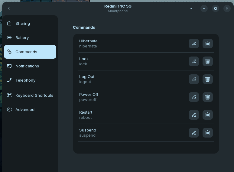Open the three-dot device menu

tap(190, 8)
